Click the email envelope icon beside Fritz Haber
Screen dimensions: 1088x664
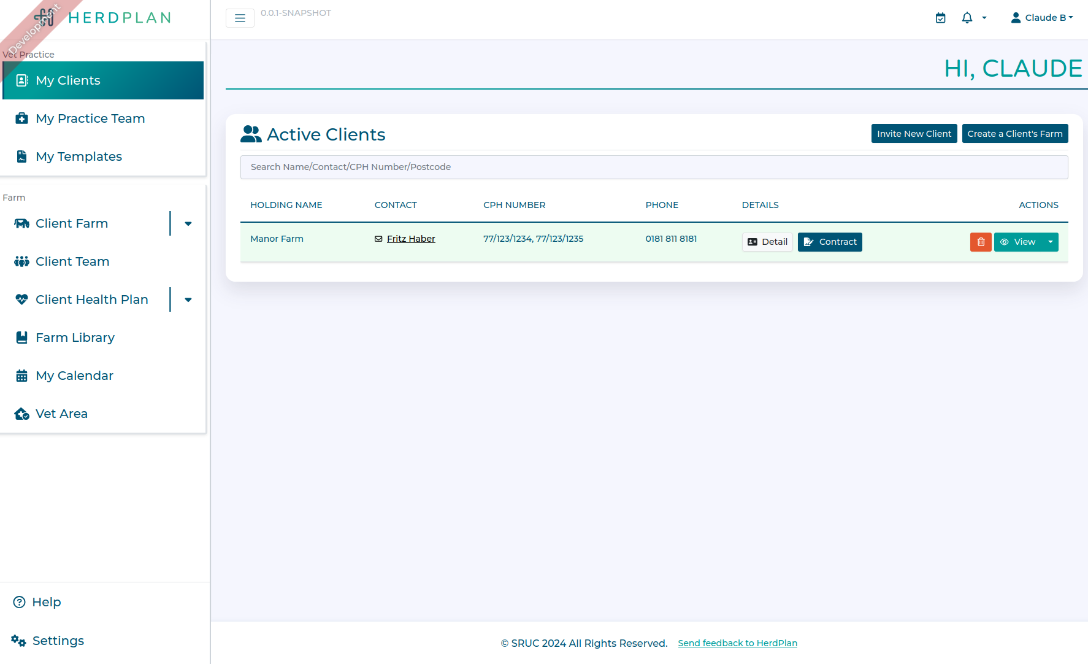pos(378,239)
